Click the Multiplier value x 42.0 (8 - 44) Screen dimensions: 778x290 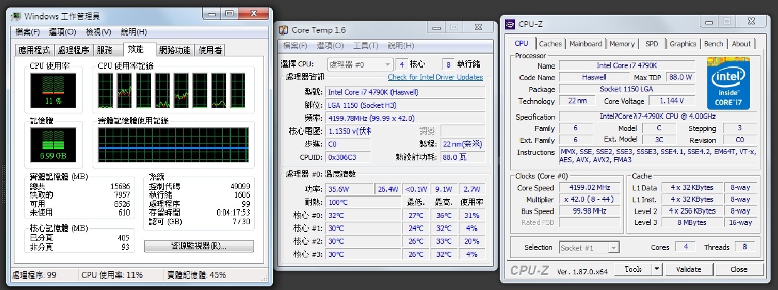[589, 199]
